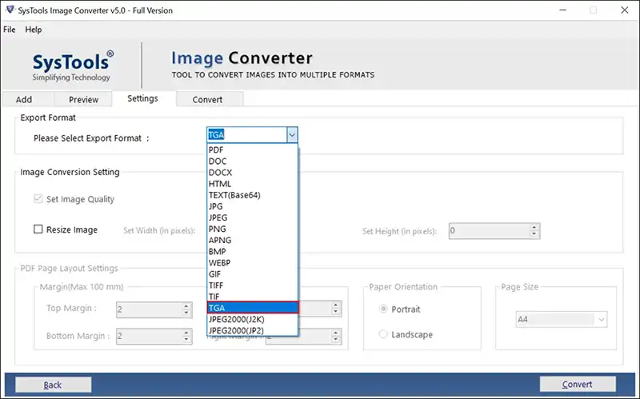Select BMP export format
The width and height of the screenshot is (640, 399).
point(252,251)
